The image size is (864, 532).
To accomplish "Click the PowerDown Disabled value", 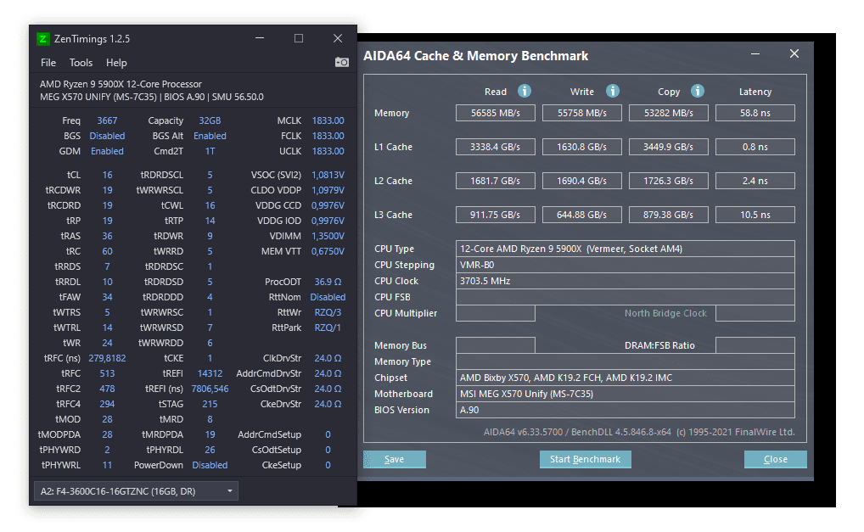I will pyautogui.click(x=210, y=465).
